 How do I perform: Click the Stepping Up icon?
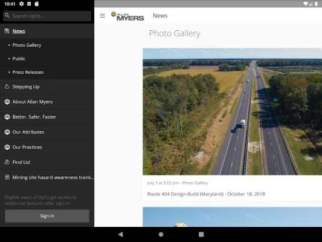click(x=7, y=87)
